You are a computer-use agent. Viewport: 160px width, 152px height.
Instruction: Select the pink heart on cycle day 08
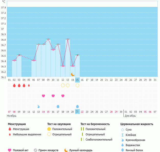[43, 96]
